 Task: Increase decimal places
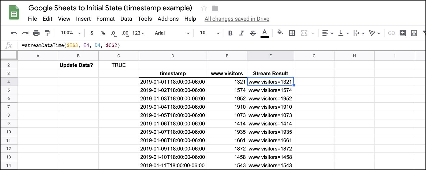[125, 33]
